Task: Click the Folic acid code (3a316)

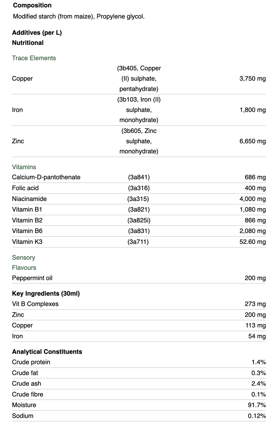Action: pyautogui.click(x=139, y=188)
